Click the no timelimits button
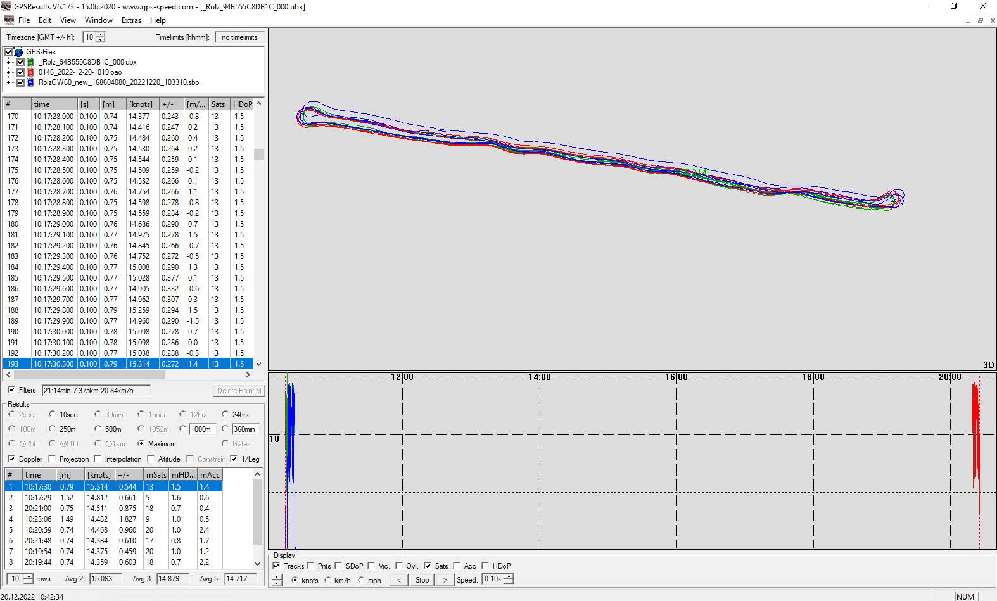997x601 pixels. pyautogui.click(x=239, y=37)
